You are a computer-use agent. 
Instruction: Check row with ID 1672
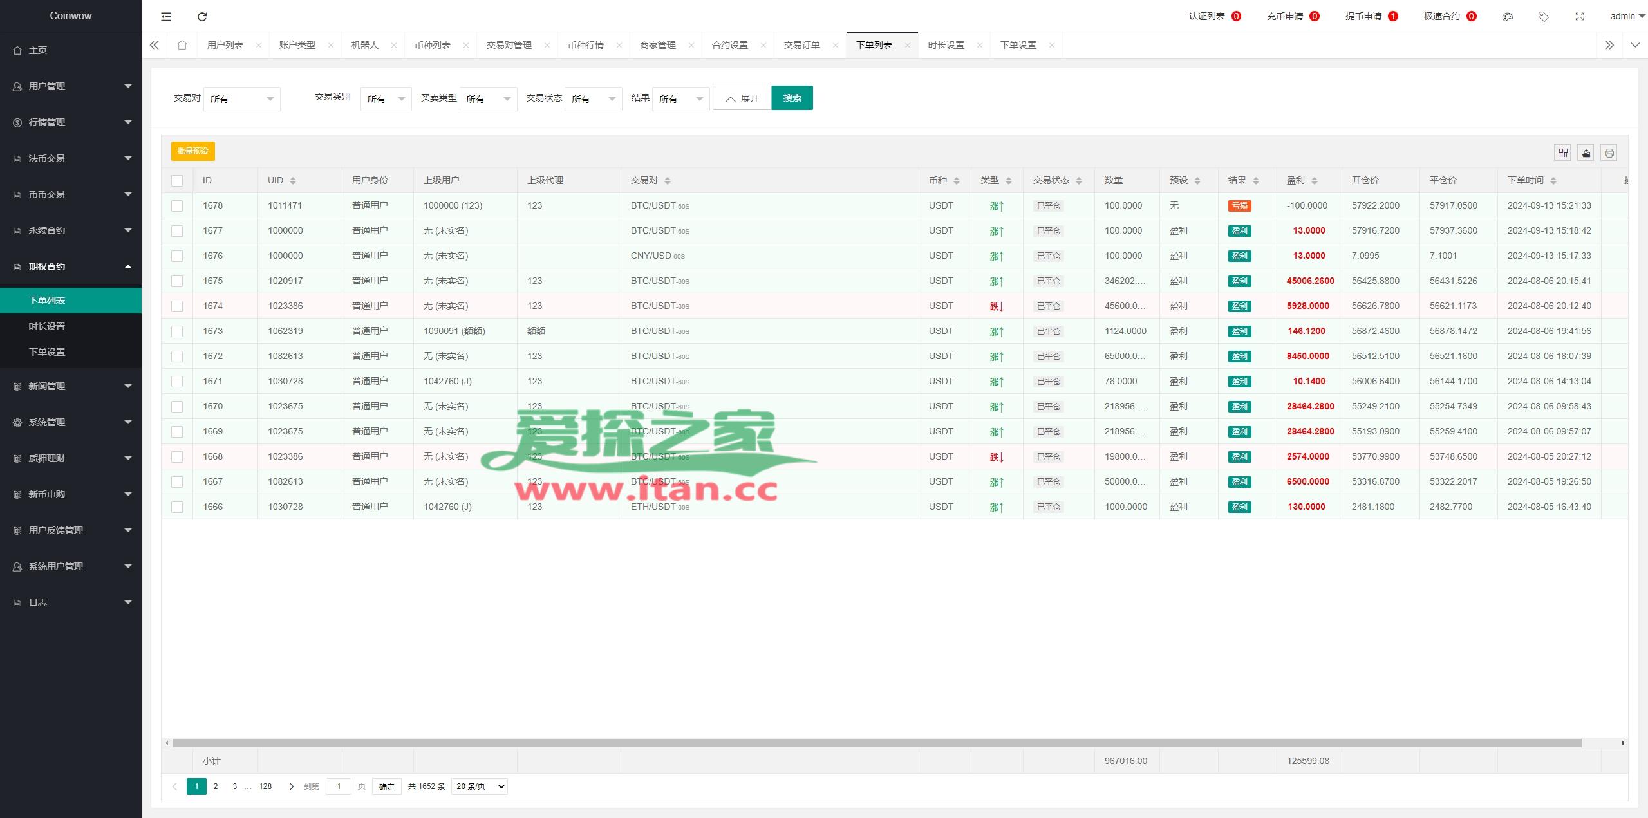pos(177,357)
